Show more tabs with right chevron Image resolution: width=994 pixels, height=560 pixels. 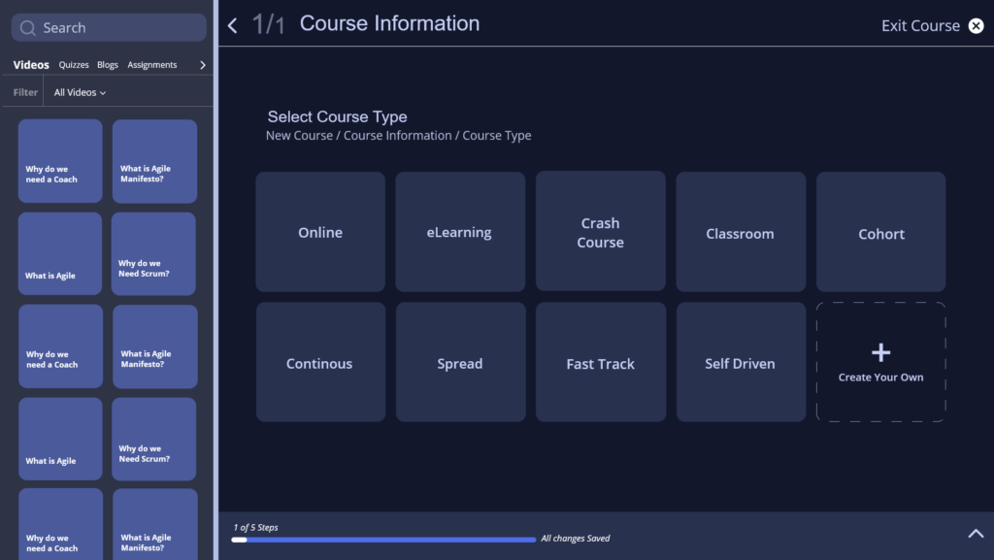click(203, 65)
